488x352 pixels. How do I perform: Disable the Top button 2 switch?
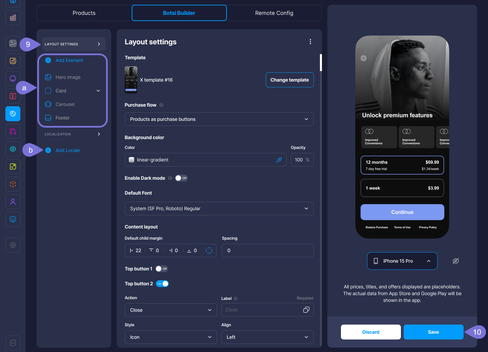tap(162, 284)
